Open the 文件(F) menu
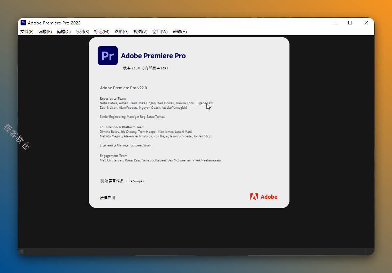 point(27,31)
